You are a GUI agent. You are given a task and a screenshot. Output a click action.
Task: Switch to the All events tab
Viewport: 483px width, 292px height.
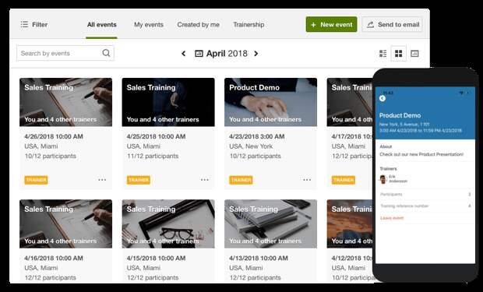click(101, 25)
